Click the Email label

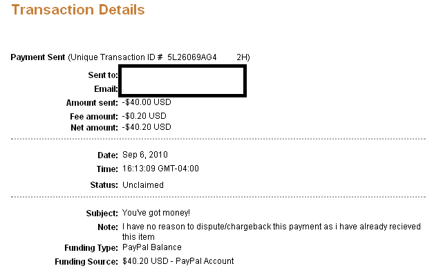pos(106,89)
